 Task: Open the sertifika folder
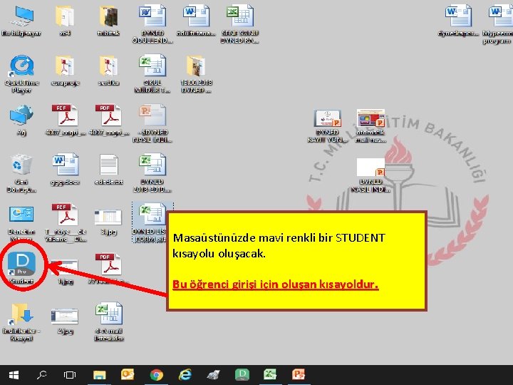click(x=108, y=66)
